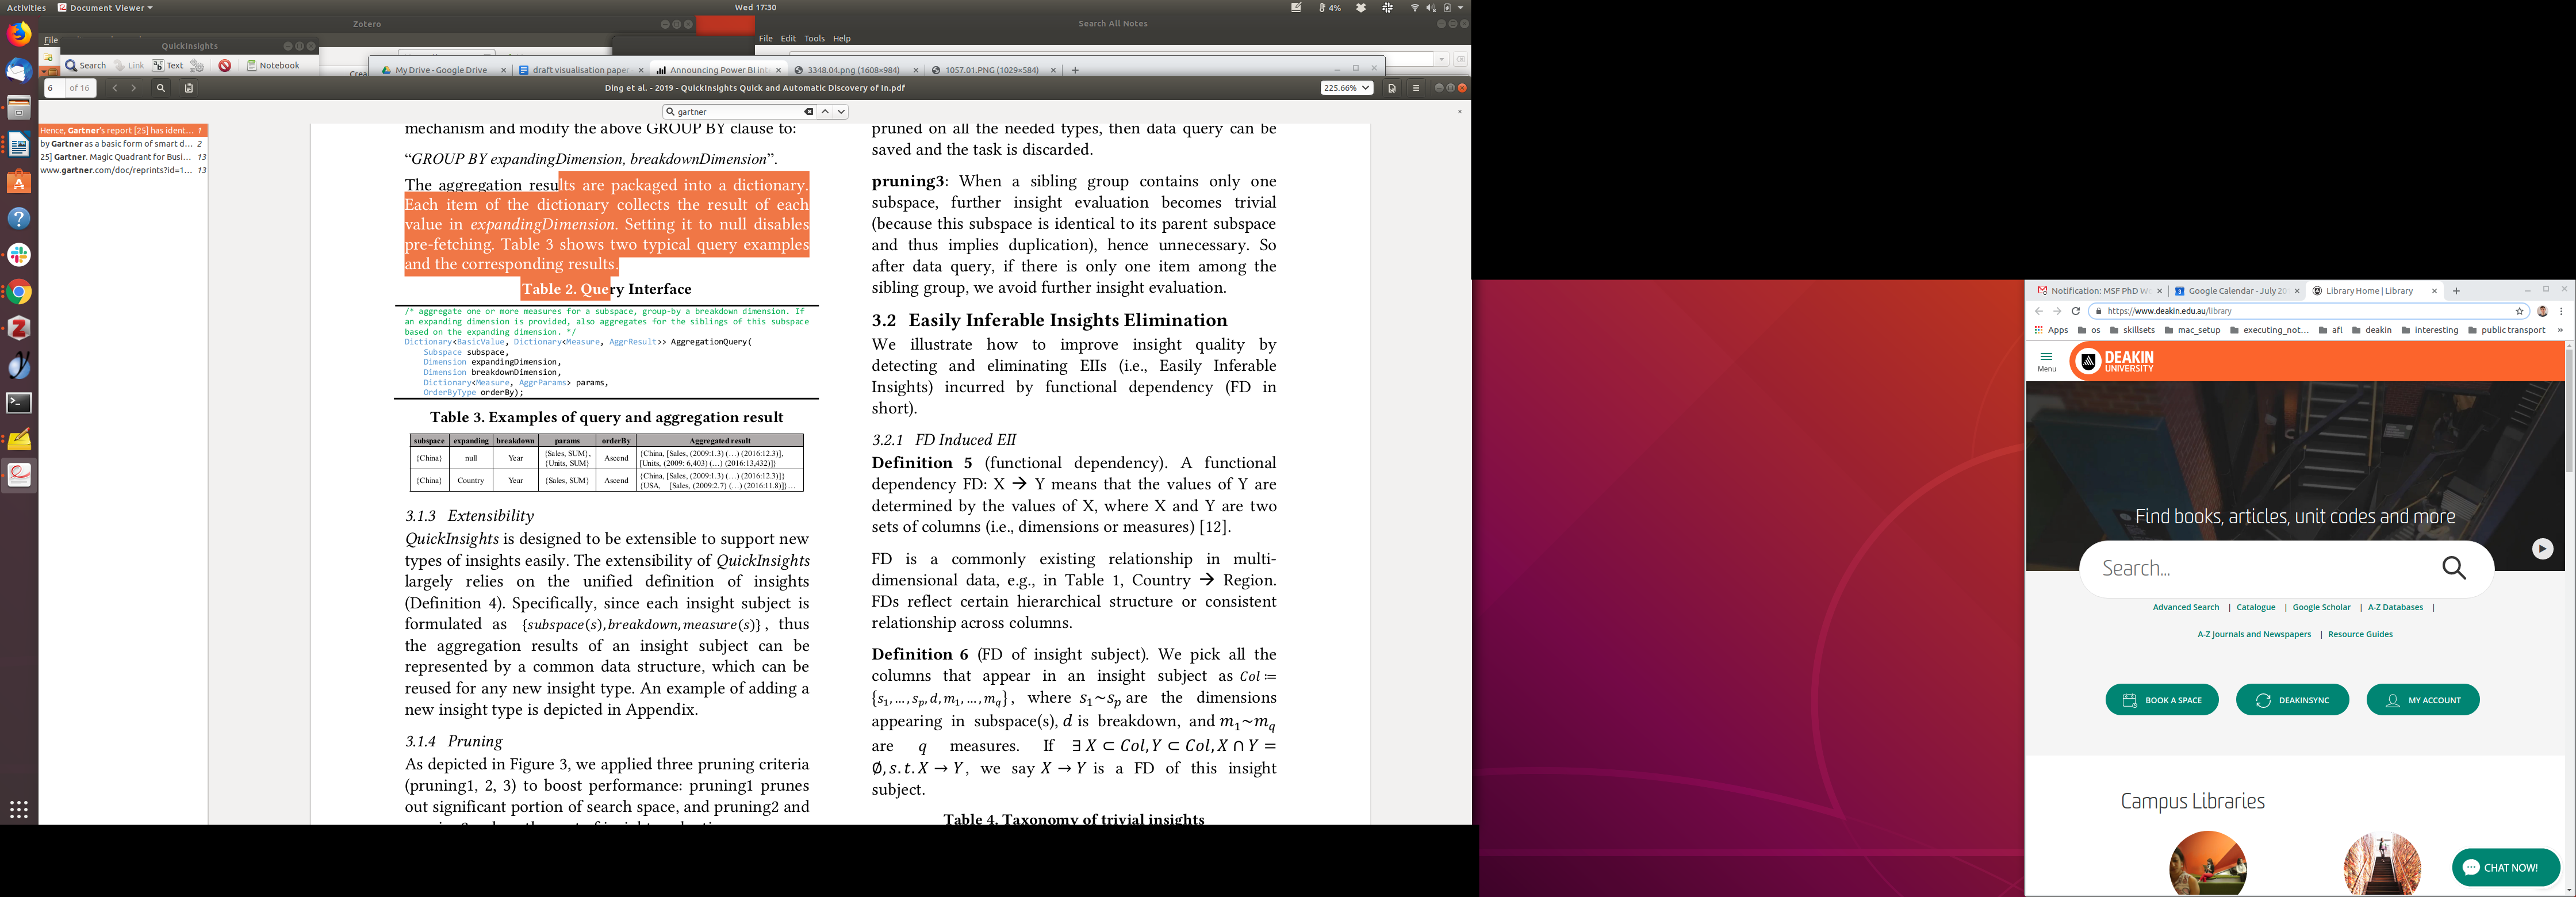
Task: Jump to previous 'gartner' search match
Action: click(825, 112)
